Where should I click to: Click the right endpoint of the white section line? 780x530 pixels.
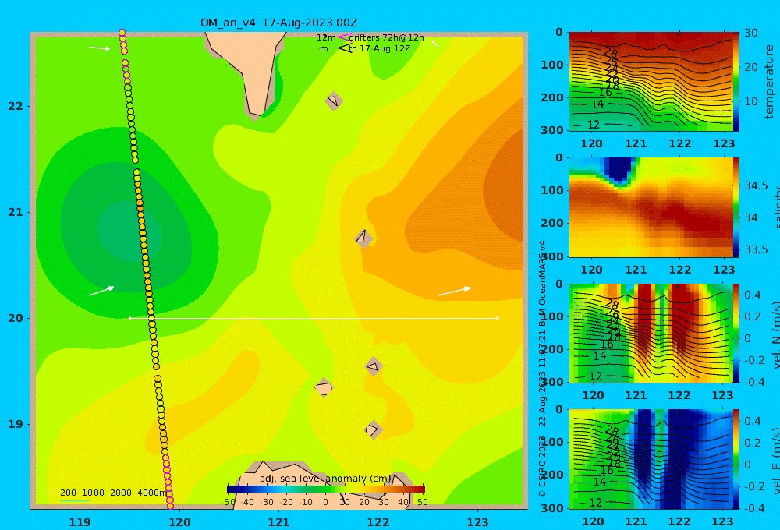[x=498, y=318]
